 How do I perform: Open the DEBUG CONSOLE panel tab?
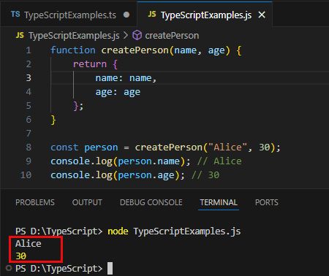(151, 202)
